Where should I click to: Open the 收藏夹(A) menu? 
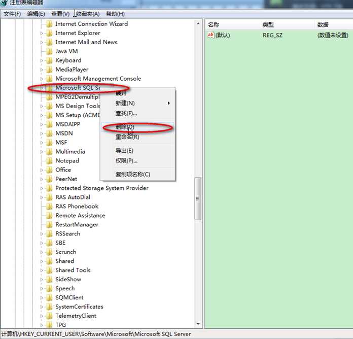(87, 14)
